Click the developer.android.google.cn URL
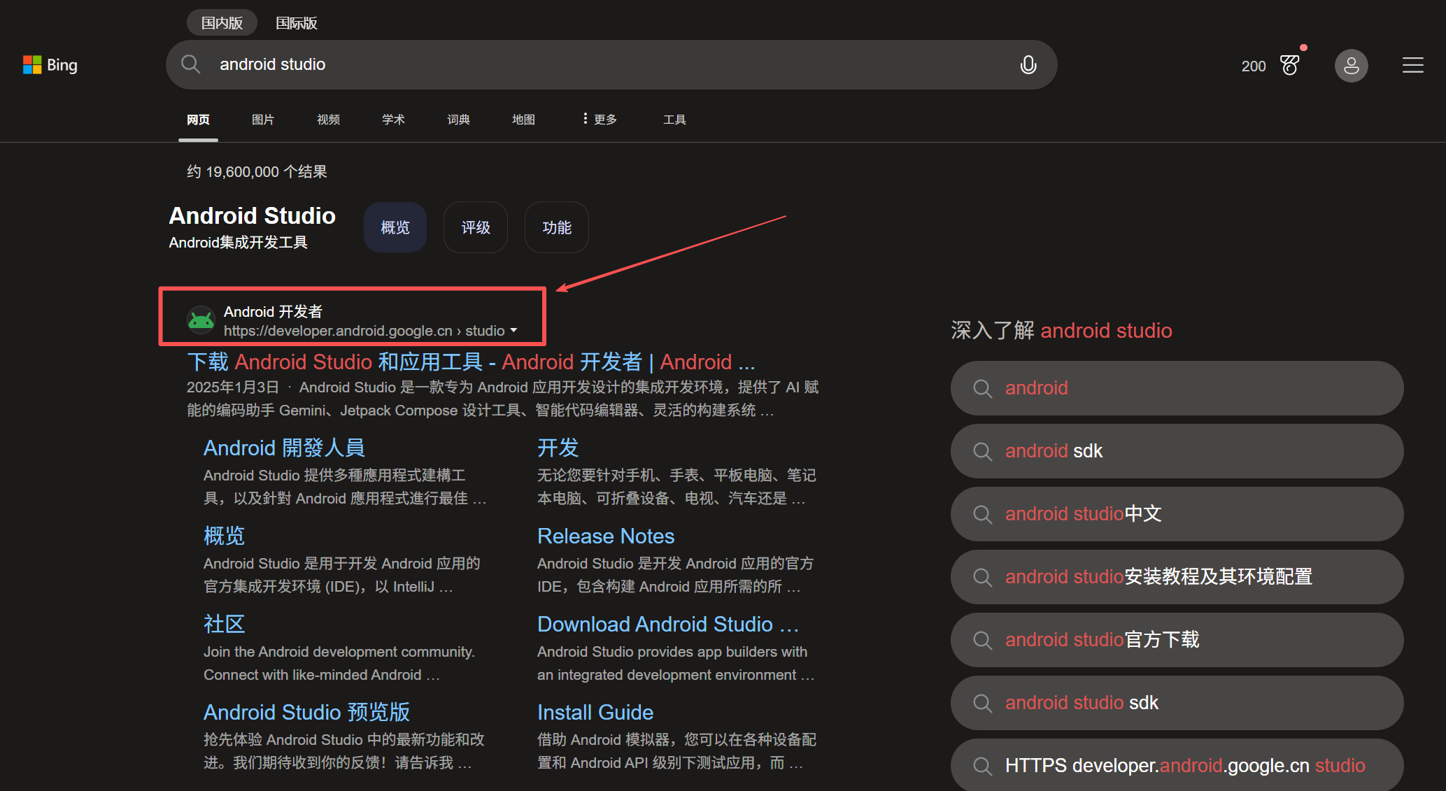The image size is (1446, 791). pyautogui.click(x=364, y=331)
